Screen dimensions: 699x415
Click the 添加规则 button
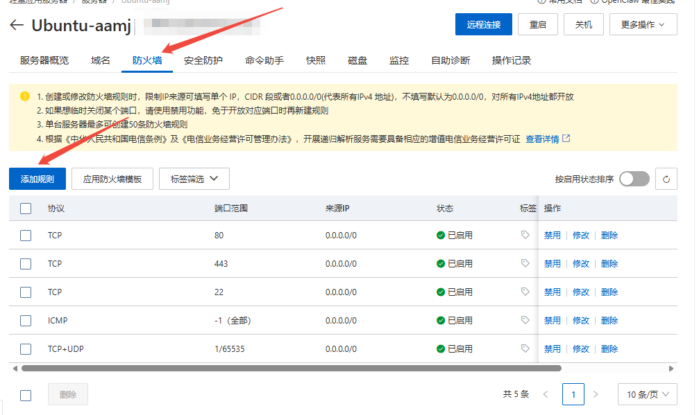click(x=37, y=179)
